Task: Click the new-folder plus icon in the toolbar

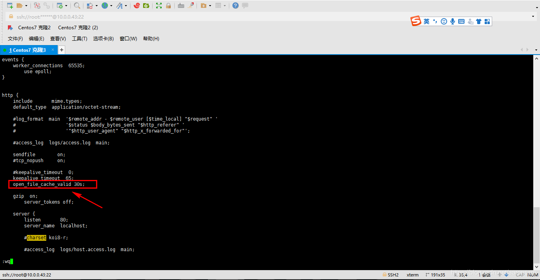Action: (x=203, y=6)
